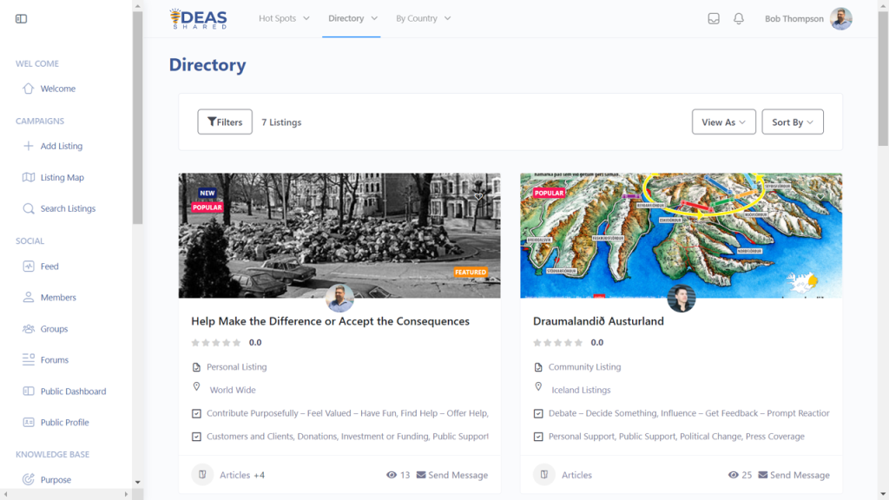Toggle the sidebar collapse icon
The height and width of the screenshot is (500, 889).
coord(21,19)
